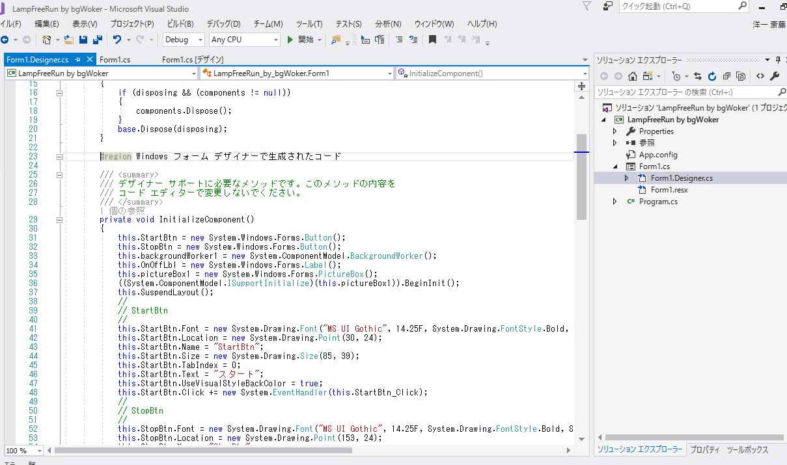This screenshot has height=465, width=787.
Task: Select App.config in Solution Explorer
Action: point(658,155)
